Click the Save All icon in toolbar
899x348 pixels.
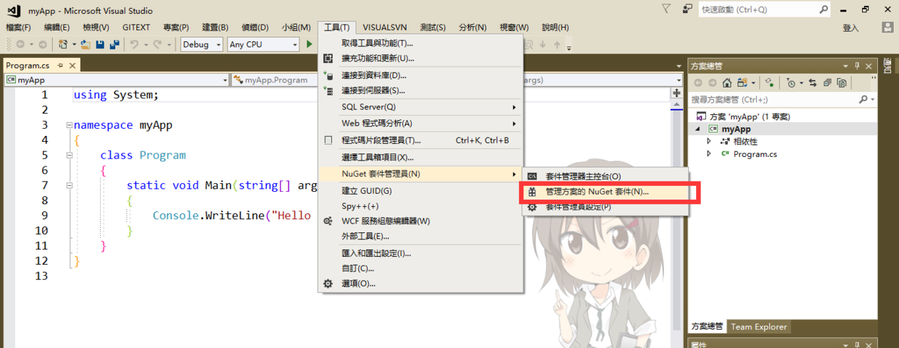point(115,44)
